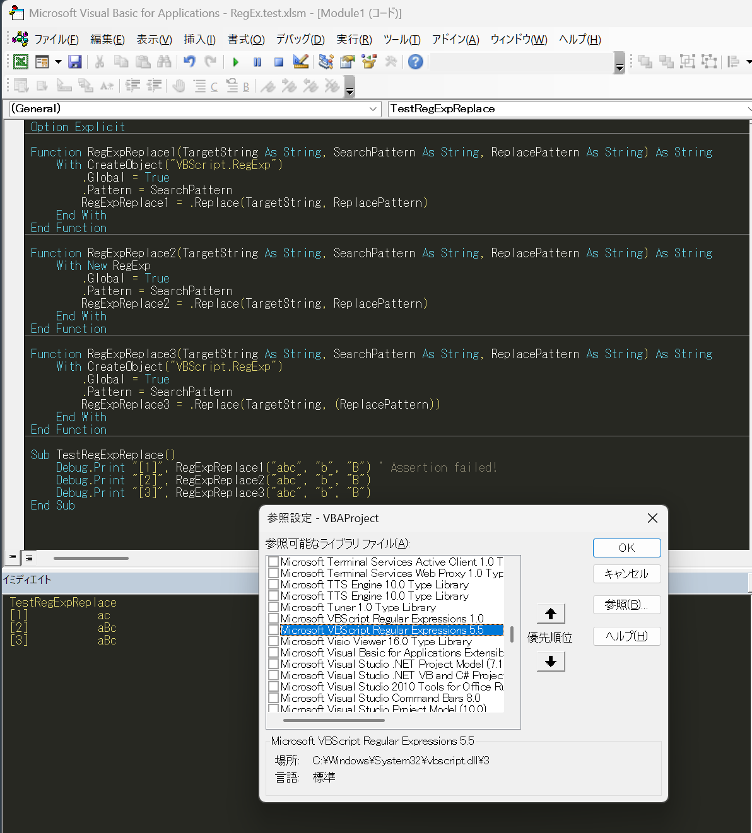The image size is (752, 833).
Task: Click the Break pause icon
Action: coord(257,61)
